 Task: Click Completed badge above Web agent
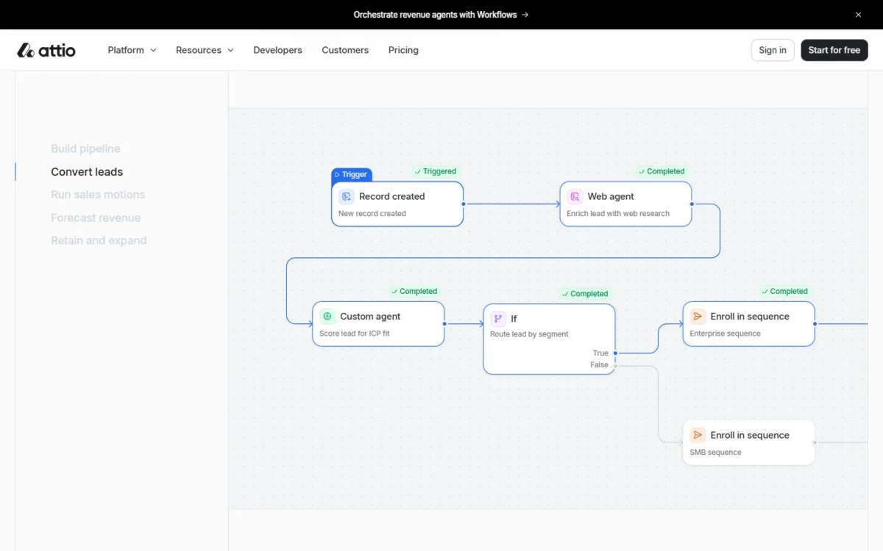pos(662,171)
